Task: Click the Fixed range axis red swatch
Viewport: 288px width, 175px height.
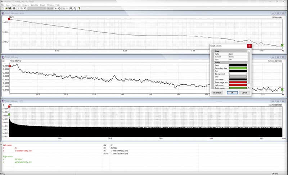Action: click(238, 82)
